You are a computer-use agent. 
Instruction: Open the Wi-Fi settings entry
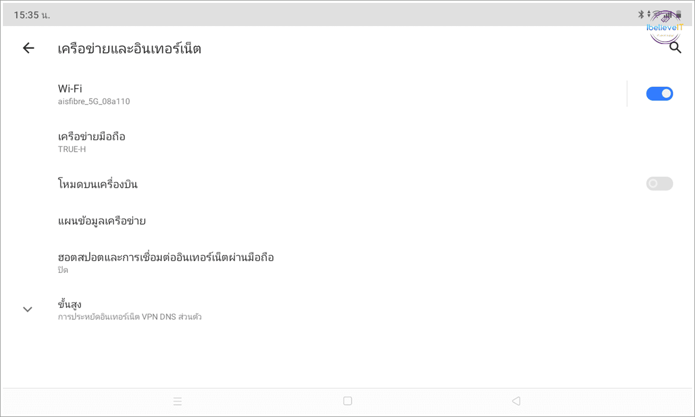(x=342, y=94)
